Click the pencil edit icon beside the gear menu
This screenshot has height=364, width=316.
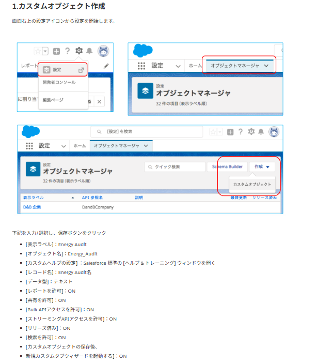point(106,66)
